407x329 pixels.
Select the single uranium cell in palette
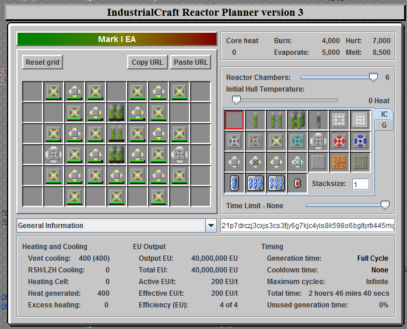(255, 120)
